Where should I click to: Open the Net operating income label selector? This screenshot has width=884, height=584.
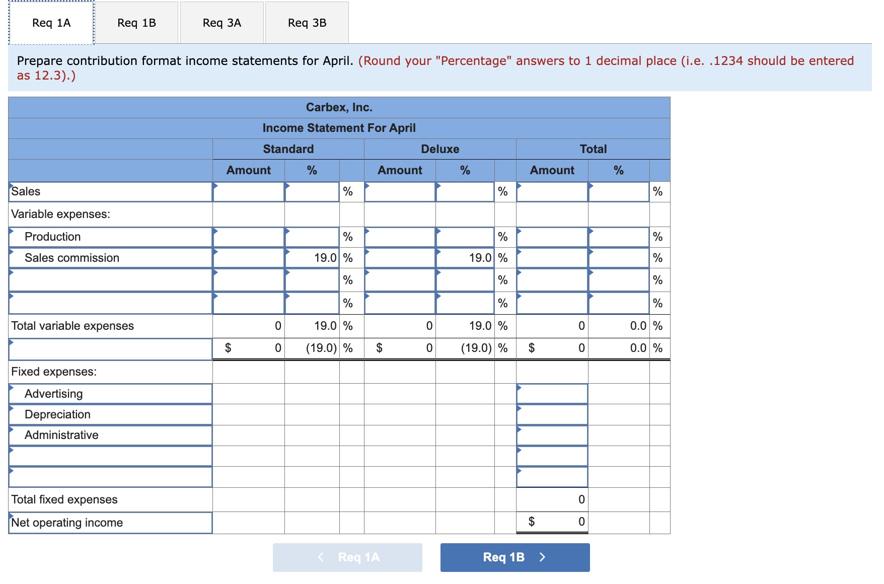(110, 523)
